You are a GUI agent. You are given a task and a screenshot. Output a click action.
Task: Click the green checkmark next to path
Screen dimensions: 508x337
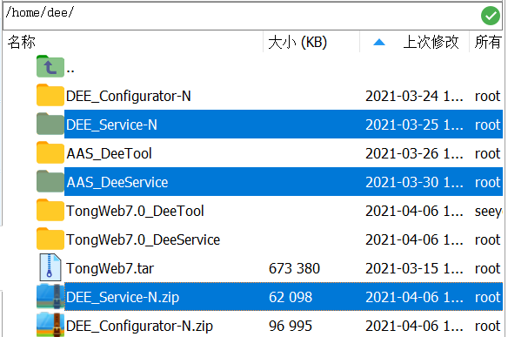pyautogui.click(x=491, y=16)
